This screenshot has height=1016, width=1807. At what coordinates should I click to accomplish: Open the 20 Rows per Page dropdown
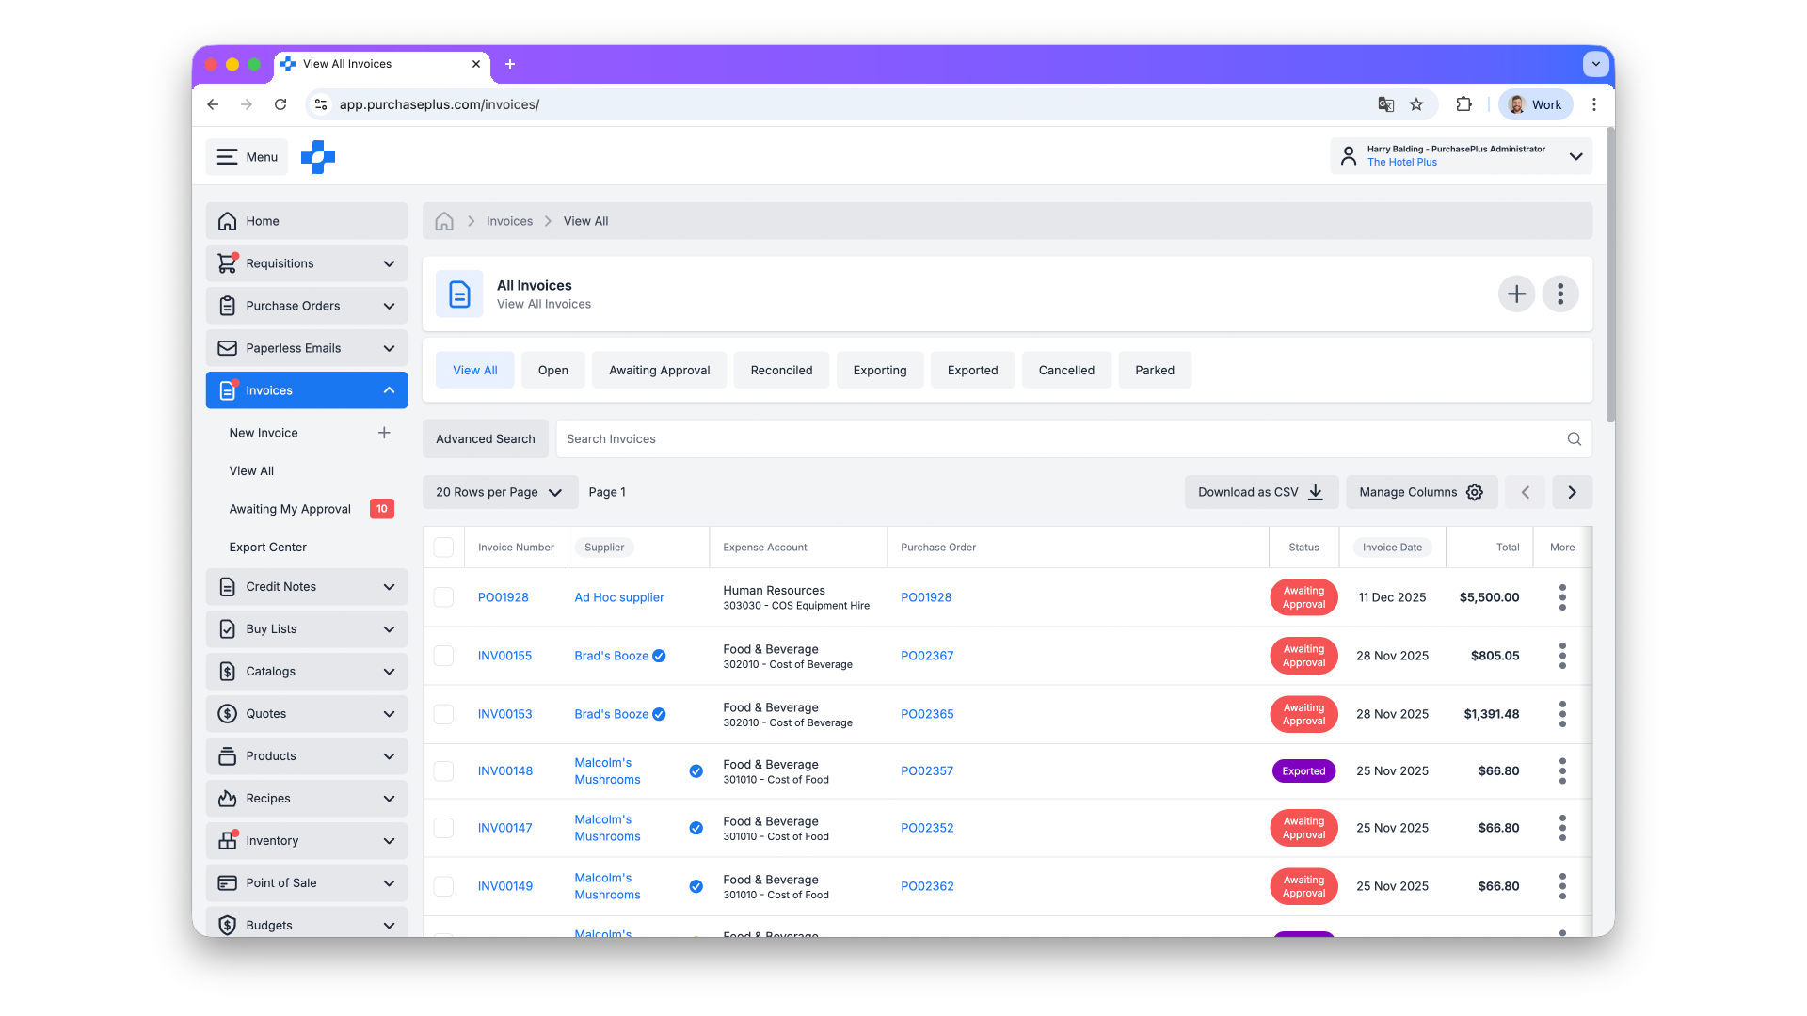click(x=499, y=492)
